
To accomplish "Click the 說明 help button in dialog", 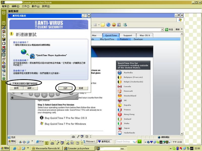I will pyautogui.click(x=16, y=88).
